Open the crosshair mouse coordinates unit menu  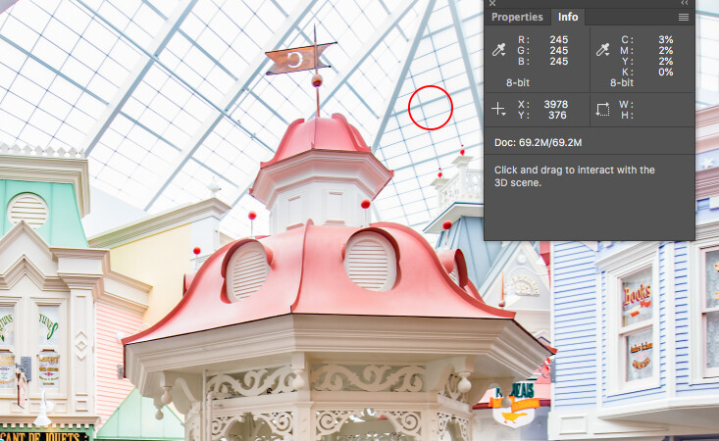498,110
